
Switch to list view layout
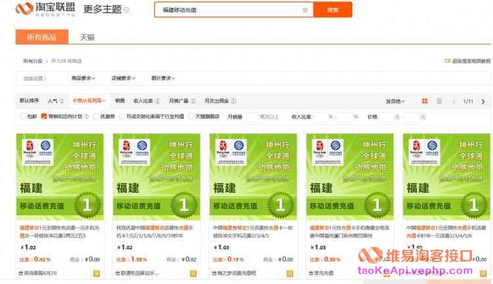[439, 101]
